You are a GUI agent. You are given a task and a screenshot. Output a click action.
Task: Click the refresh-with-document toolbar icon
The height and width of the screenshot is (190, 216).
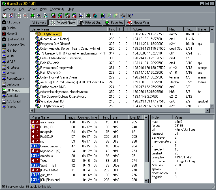(74, 16)
